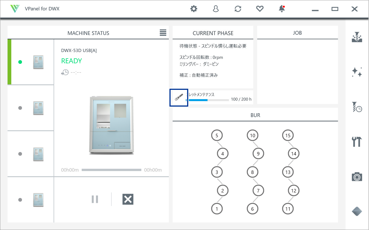Open the bur time management icon

(357, 107)
